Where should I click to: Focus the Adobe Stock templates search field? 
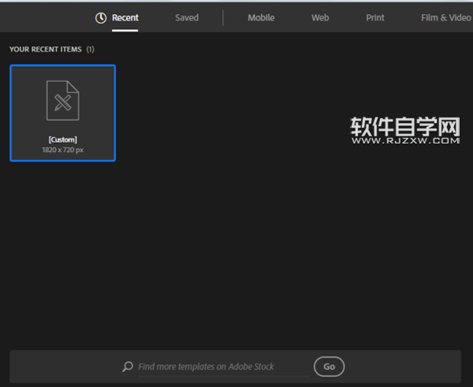(x=214, y=367)
